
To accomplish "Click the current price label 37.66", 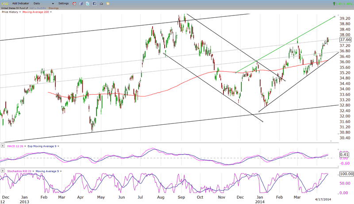I will tap(346, 40).
